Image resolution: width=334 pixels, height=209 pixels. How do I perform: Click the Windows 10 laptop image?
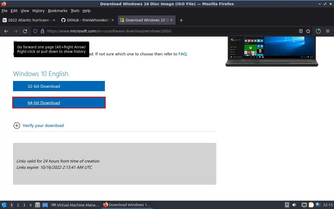click(x=272, y=51)
